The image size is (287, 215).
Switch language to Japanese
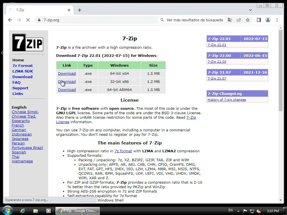[x=20, y=139]
